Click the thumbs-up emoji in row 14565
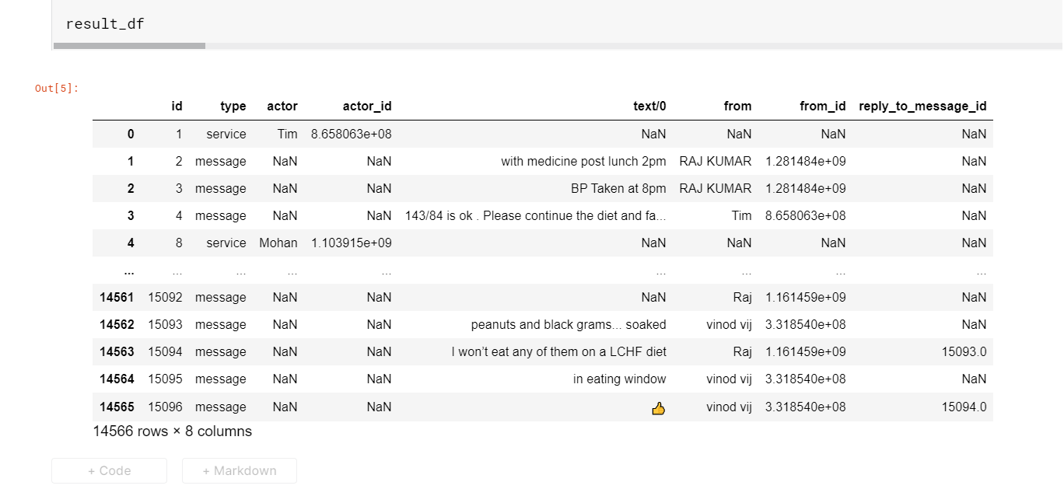 point(658,407)
